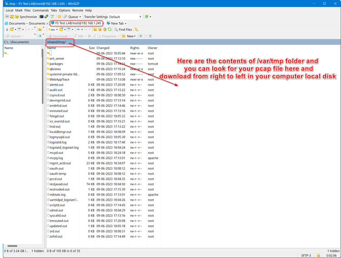
Task: Click the Synchronize toolbar button
Action: point(25,17)
